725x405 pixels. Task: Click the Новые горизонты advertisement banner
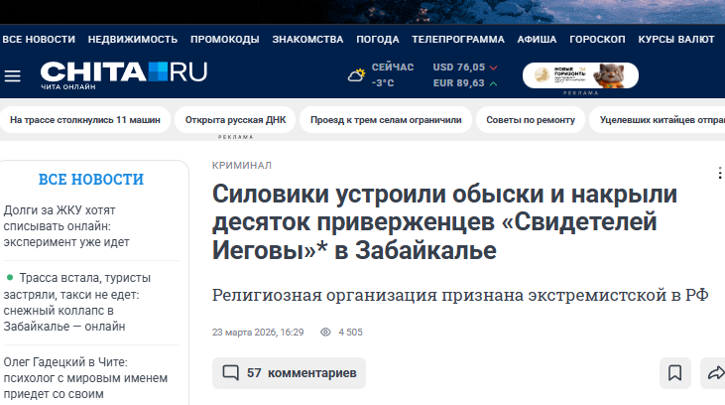(x=580, y=75)
